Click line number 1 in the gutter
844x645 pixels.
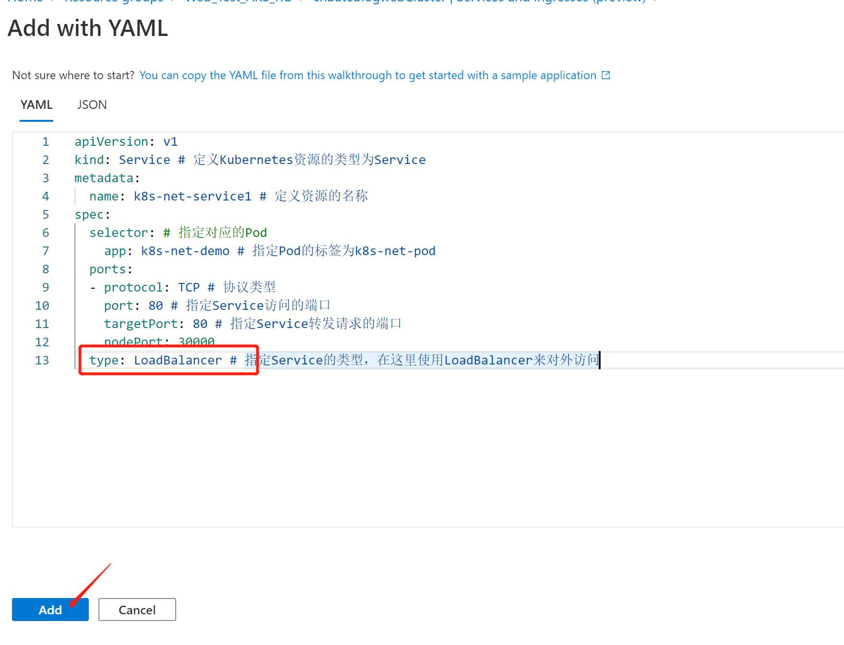point(46,141)
